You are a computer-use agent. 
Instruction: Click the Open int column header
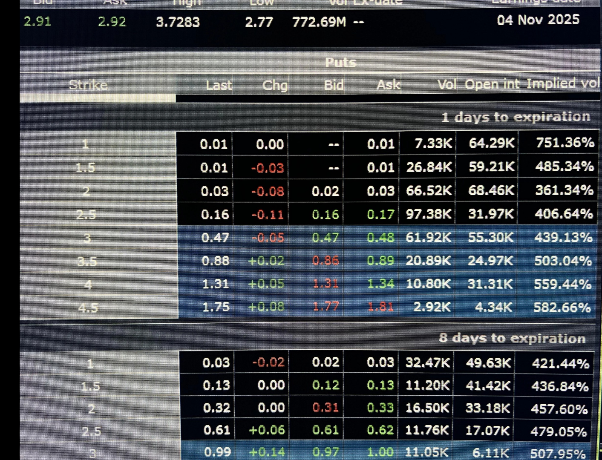click(492, 84)
